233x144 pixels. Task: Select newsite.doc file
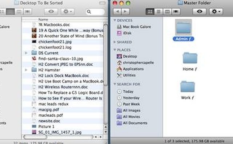(46, 121)
